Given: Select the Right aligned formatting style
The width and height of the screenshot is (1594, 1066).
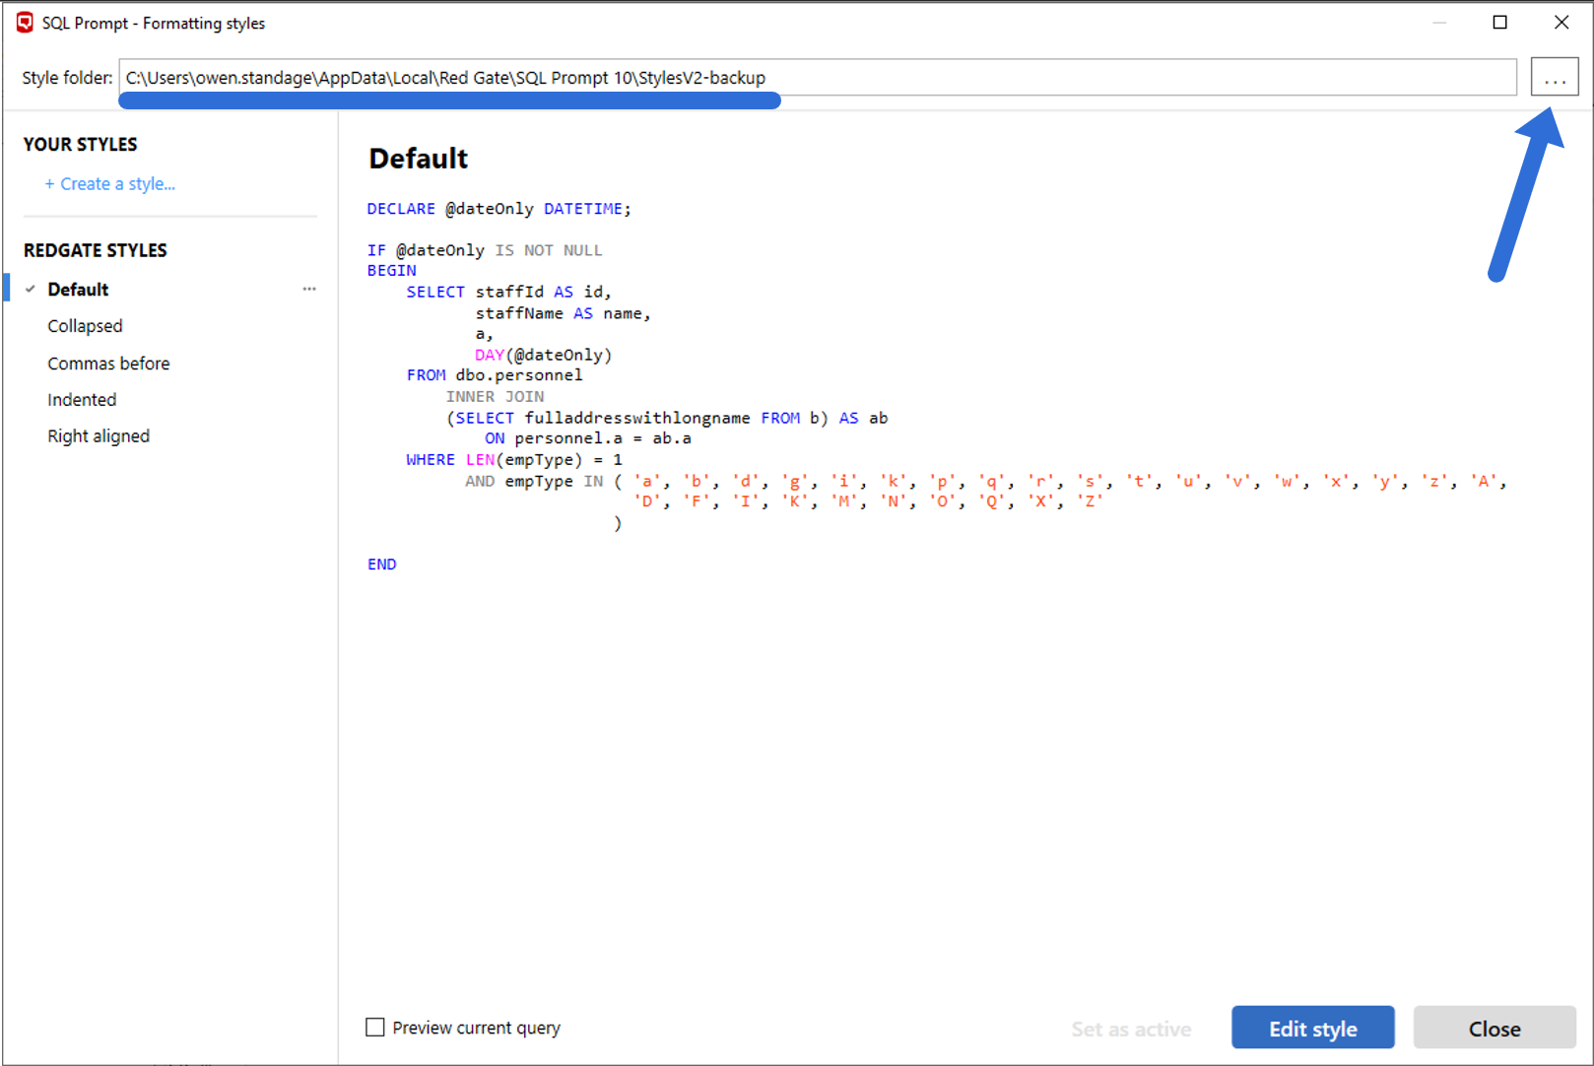Looking at the screenshot, I should 99,435.
